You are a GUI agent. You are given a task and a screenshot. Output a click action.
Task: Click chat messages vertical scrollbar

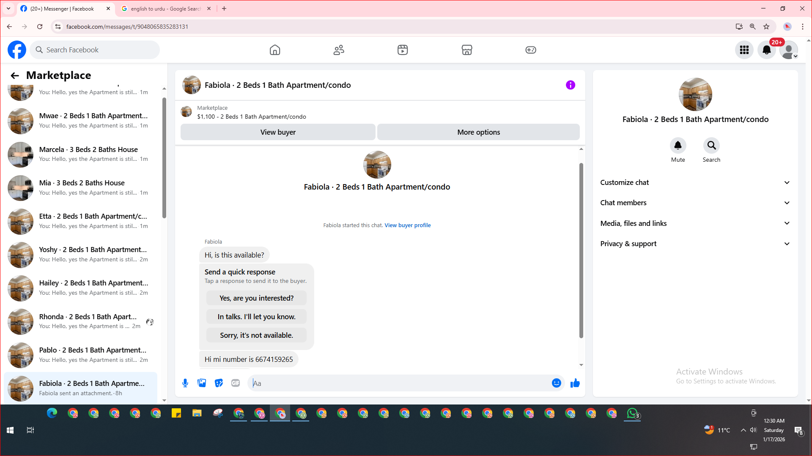click(581, 251)
